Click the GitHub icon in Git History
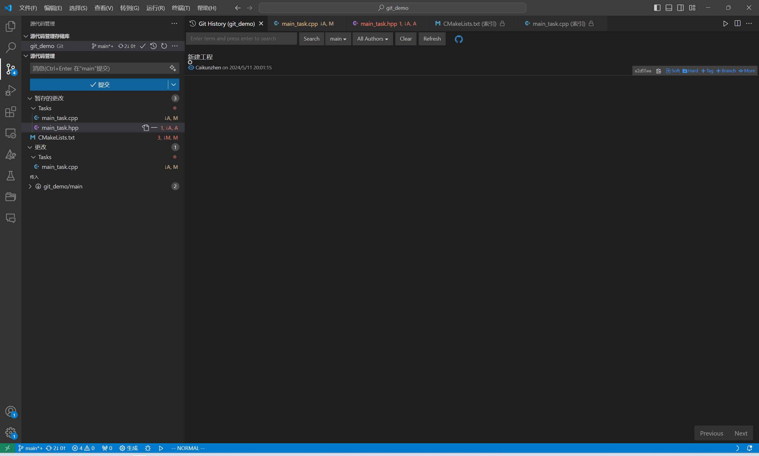Viewport: 759px width, 456px height. pyautogui.click(x=458, y=39)
